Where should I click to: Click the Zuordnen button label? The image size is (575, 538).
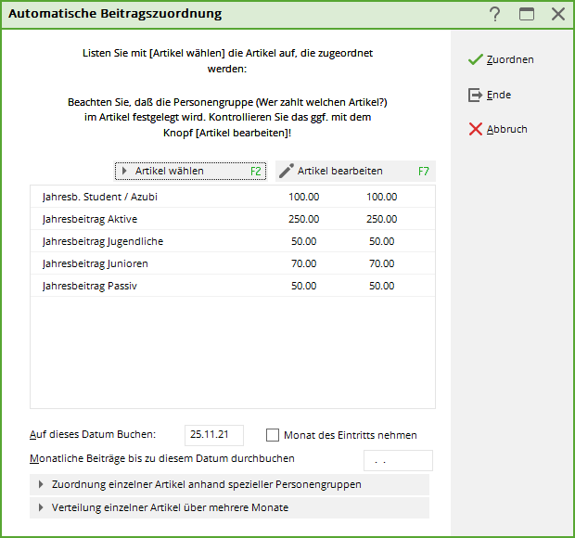pyautogui.click(x=510, y=59)
